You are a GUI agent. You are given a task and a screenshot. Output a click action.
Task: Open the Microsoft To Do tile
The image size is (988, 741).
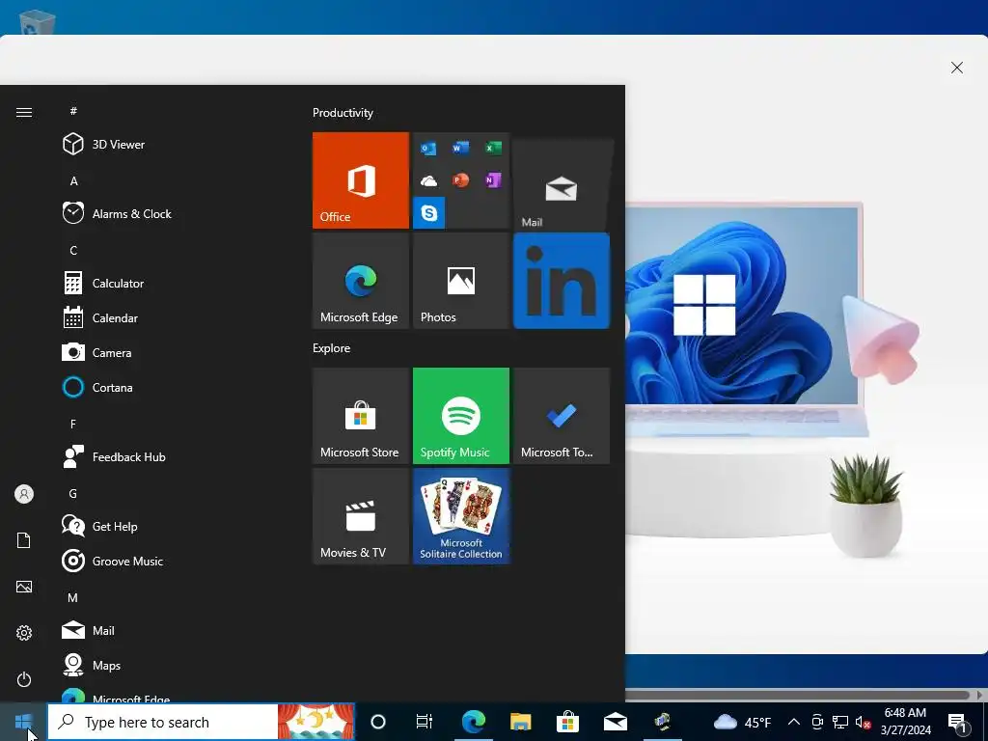point(561,416)
